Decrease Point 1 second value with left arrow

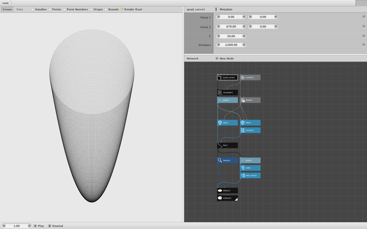[250, 17]
